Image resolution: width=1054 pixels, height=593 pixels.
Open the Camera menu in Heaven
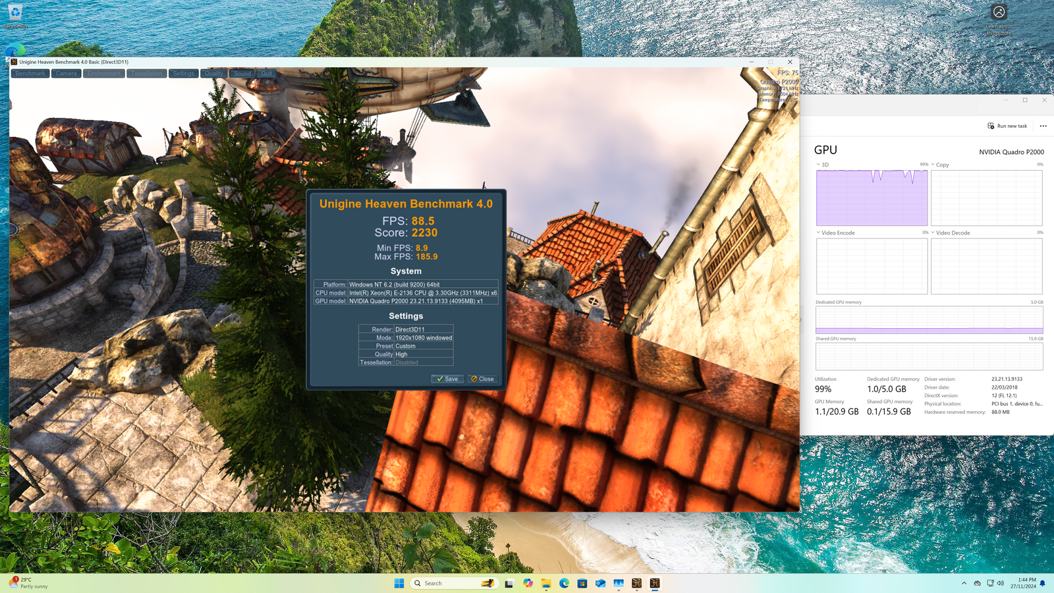[66, 74]
